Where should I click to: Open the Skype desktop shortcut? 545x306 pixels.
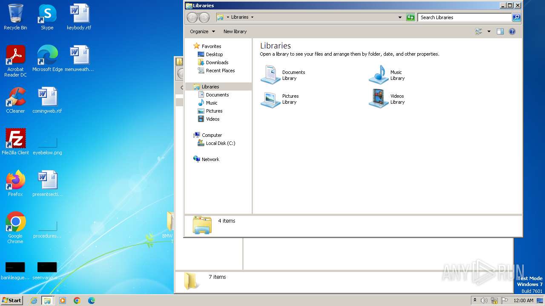tap(47, 17)
